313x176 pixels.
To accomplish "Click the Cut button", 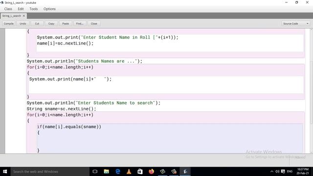I will click(x=37, y=23).
